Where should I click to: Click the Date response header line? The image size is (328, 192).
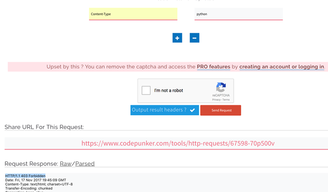[36, 180]
